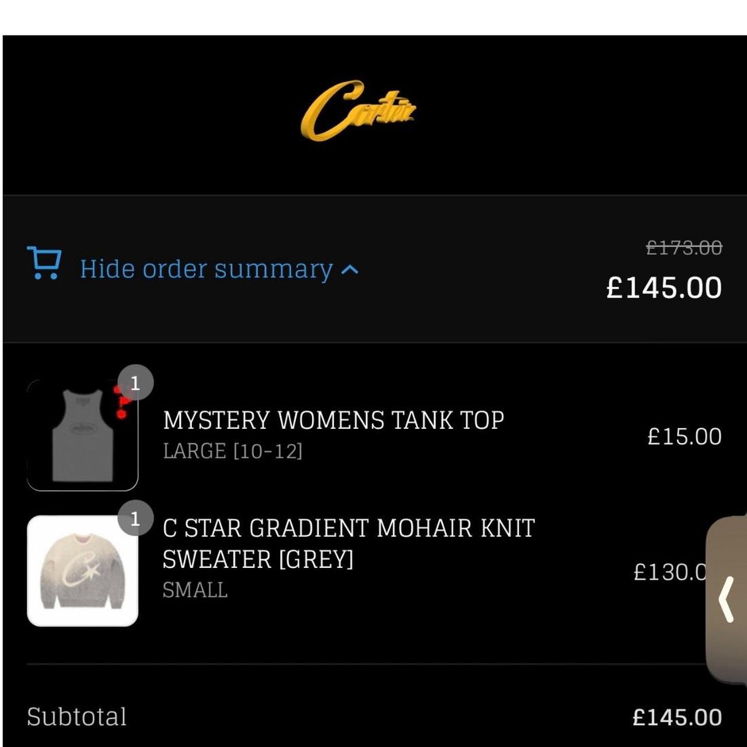Click the Small size label under sweater
747x747 pixels.
pyautogui.click(x=195, y=590)
